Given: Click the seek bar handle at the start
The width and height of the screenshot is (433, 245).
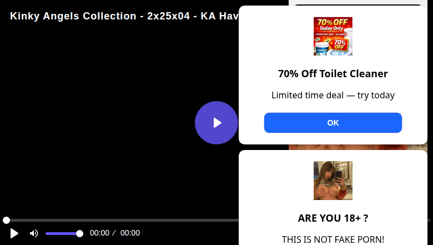Looking at the screenshot, I should coord(6,220).
